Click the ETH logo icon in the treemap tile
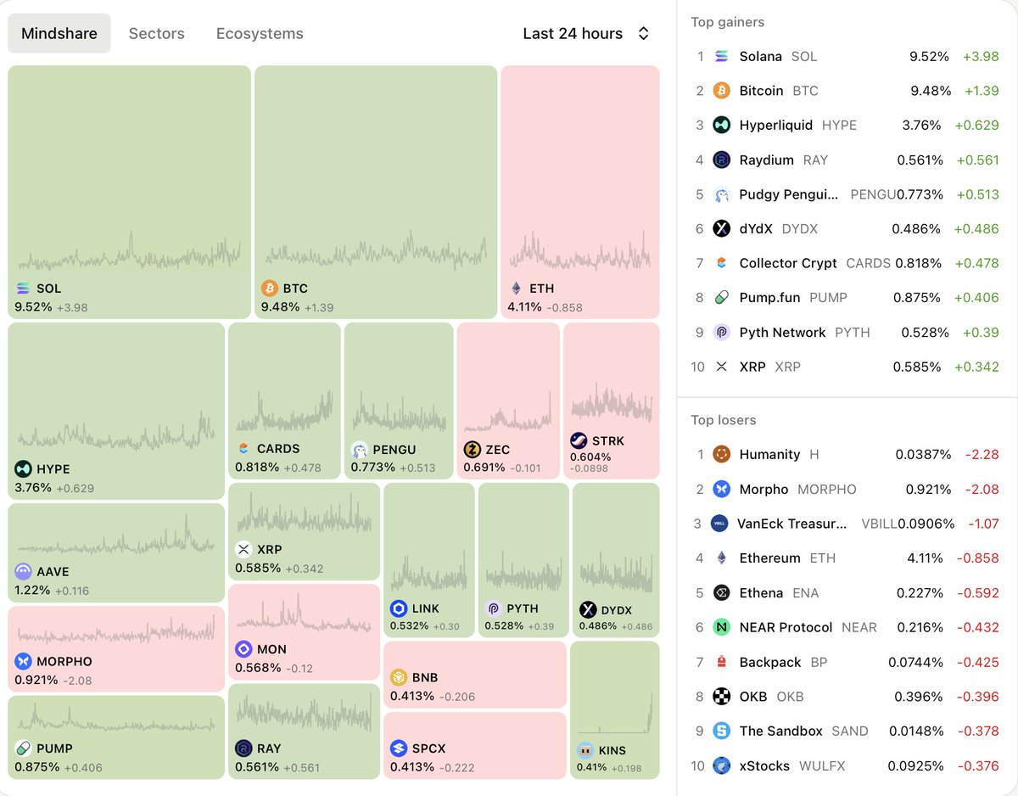The image size is (1018, 796). pos(516,289)
